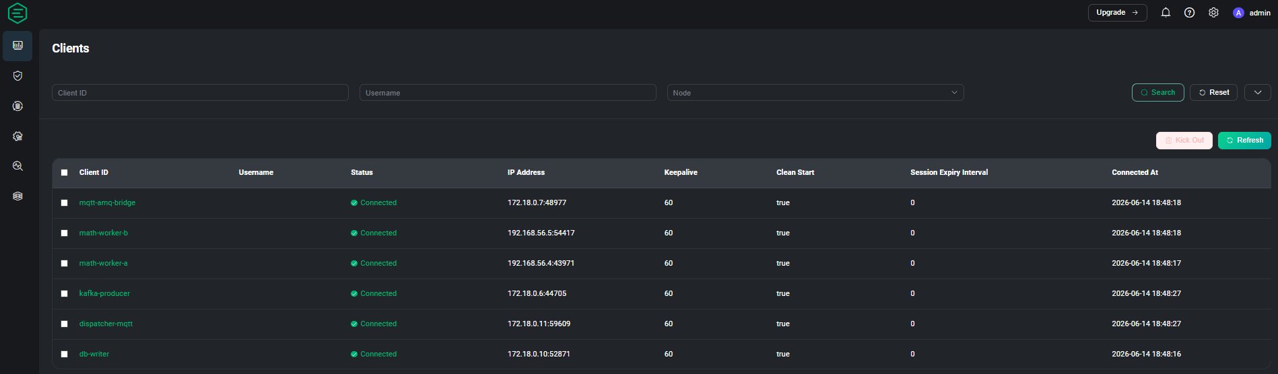Open the math-worker-b client link
Screen dimensions: 1278x374
pyautogui.click(x=103, y=233)
